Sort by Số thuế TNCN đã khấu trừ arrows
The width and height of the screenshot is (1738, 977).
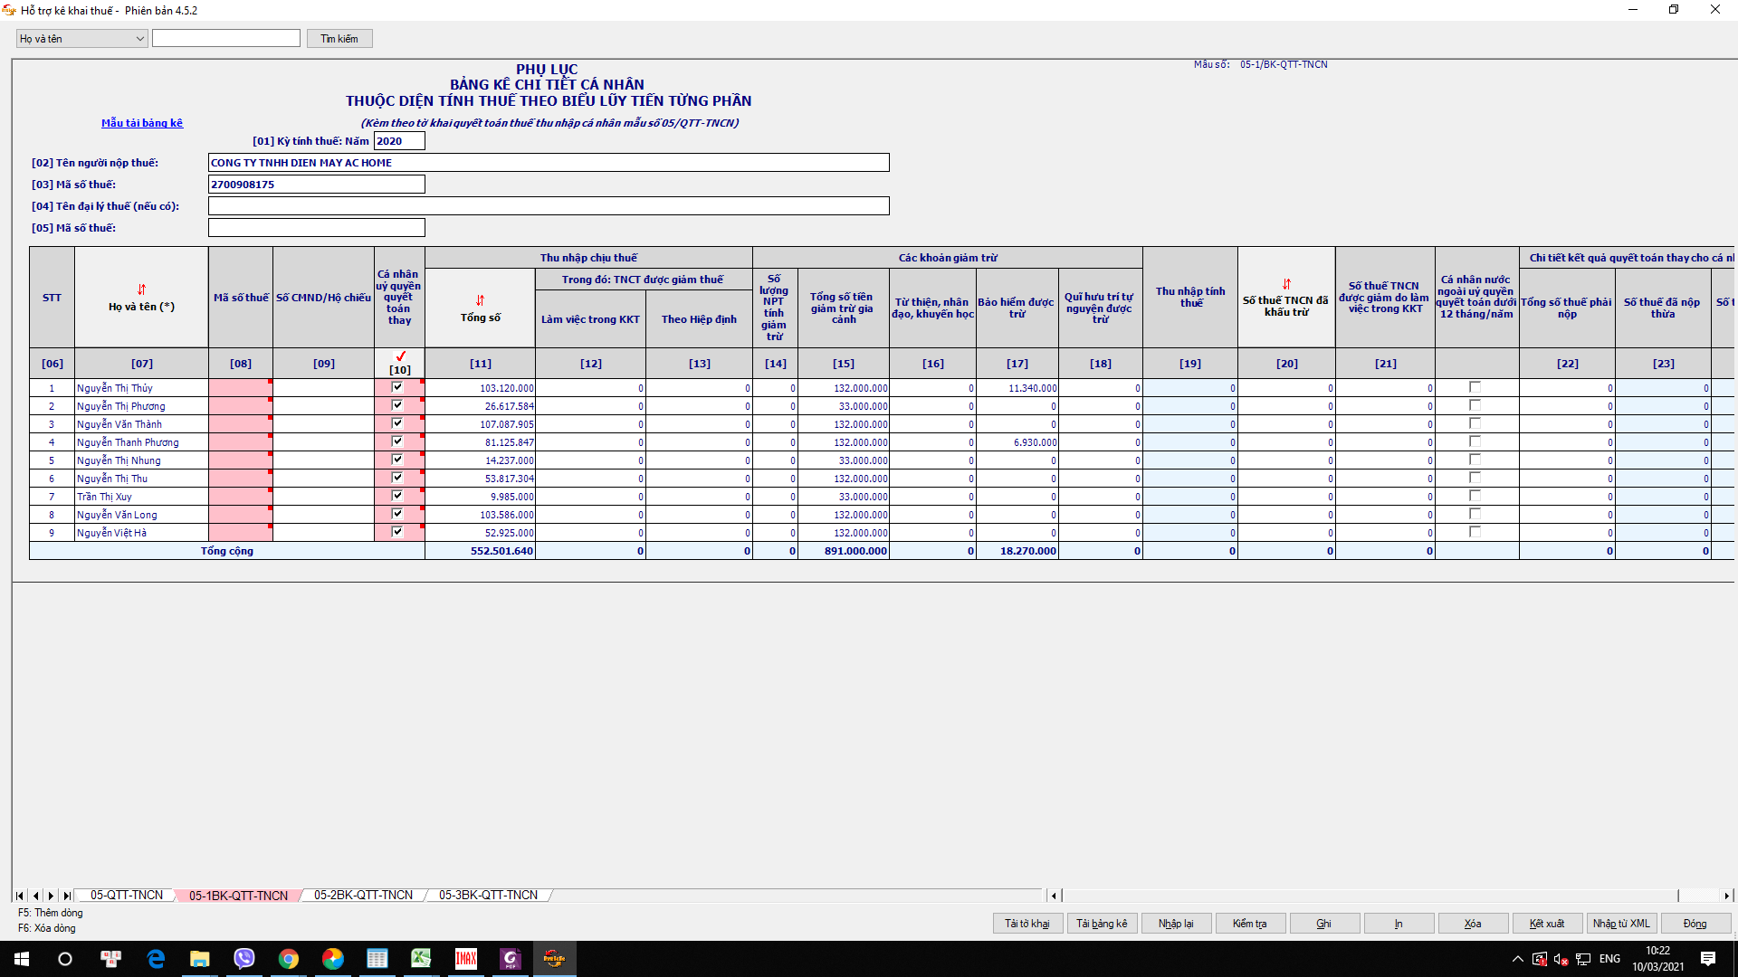click(1286, 284)
